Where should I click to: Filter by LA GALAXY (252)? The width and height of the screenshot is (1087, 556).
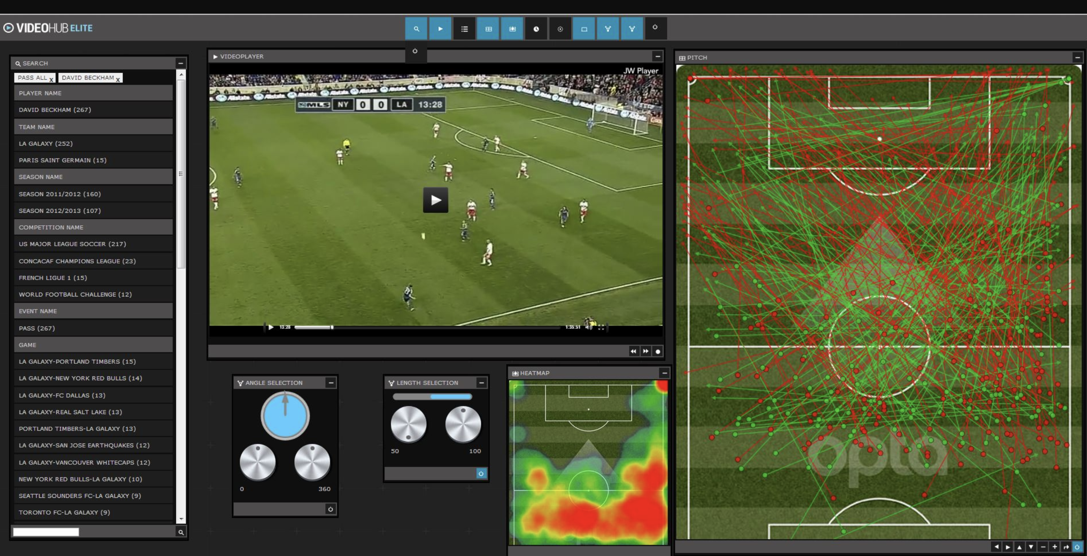coord(93,143)
